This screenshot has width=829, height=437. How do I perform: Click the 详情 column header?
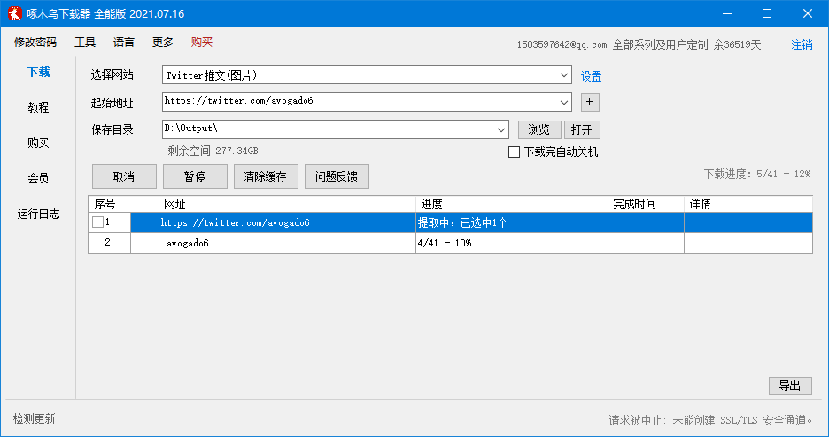point(748,204)
